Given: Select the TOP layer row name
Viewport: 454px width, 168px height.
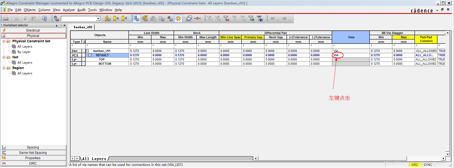Looking at the screenshot, I should coord(107,59).
